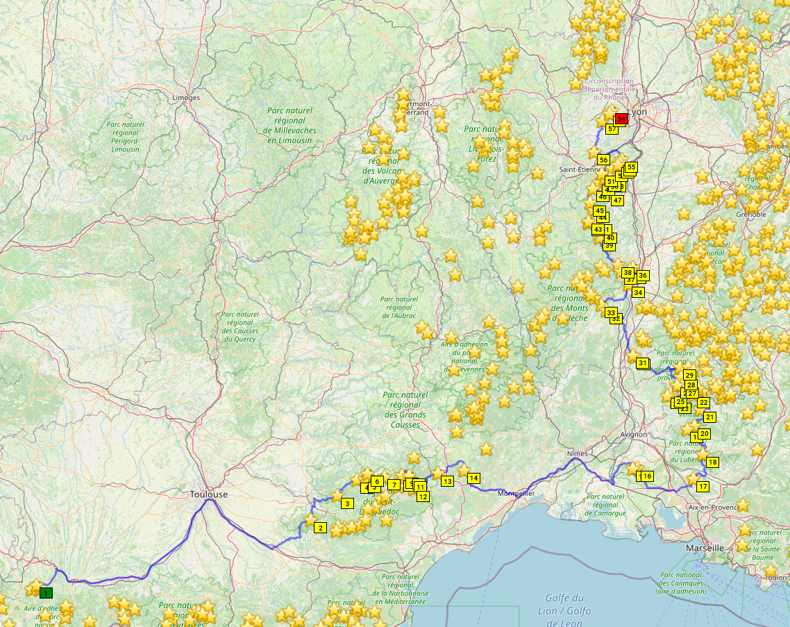Select waypoint marker 47
The image size is (790, 627).
click(617, 200)
